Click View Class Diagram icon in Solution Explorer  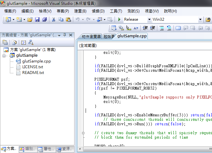pos(31,42)
